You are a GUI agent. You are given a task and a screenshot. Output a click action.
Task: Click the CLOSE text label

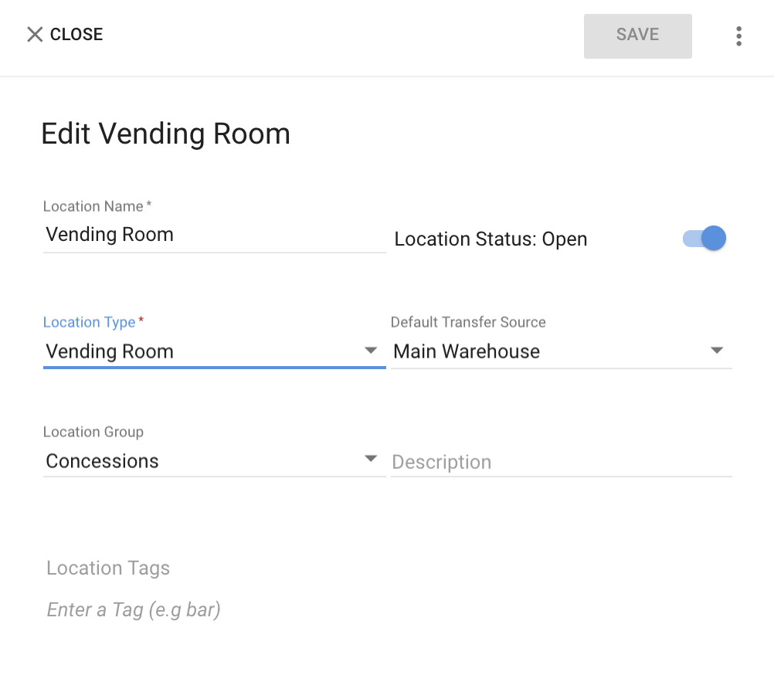pos(76,35)
